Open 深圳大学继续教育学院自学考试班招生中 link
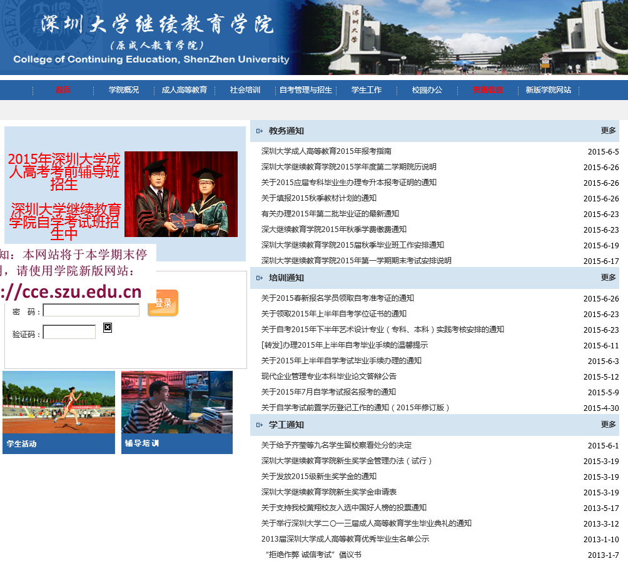Viewport: 628px width, 571px height. [64, 222]
